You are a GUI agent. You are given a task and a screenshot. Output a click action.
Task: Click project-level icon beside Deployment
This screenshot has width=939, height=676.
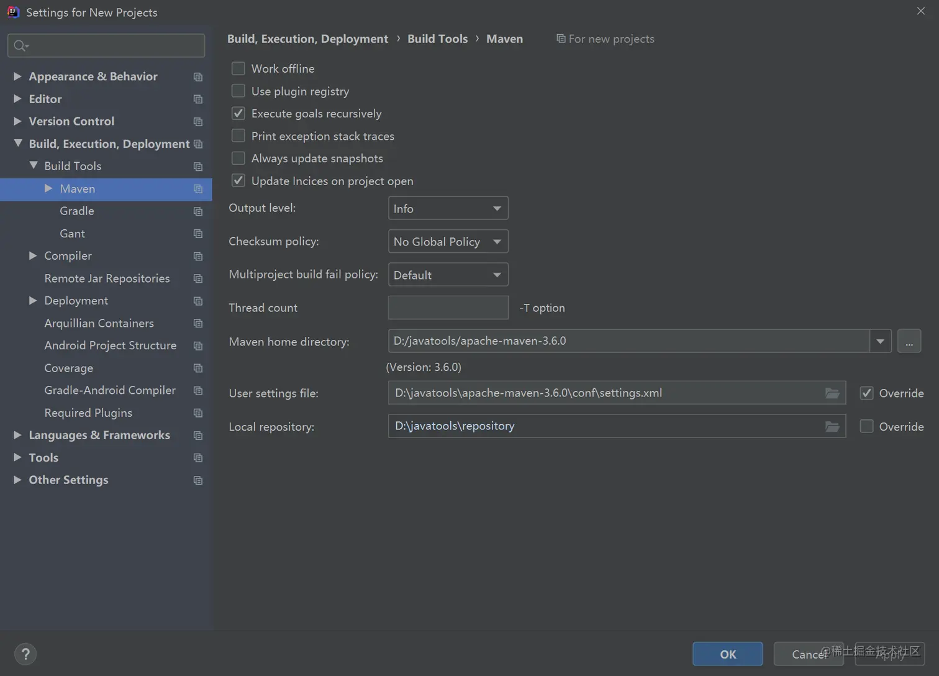pos(198,301)
